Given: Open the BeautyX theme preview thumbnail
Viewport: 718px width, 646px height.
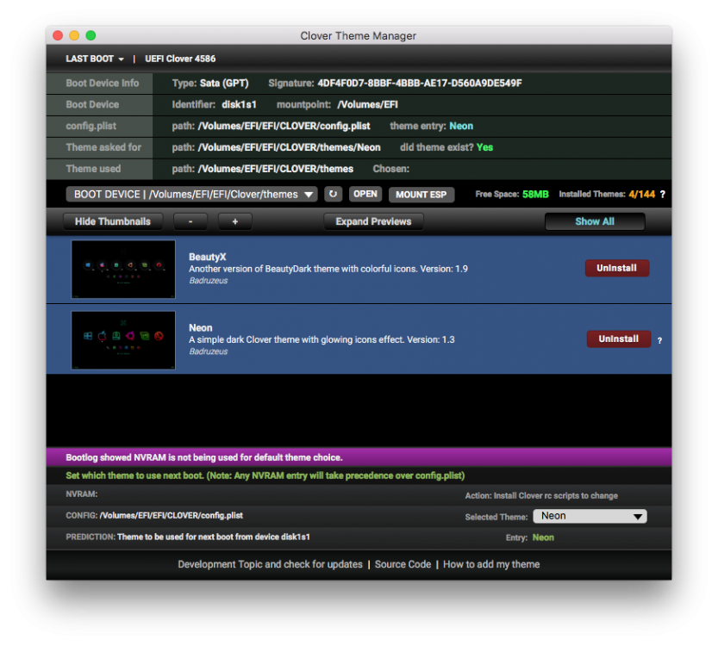Looking at the screenshot, I should pos(123,270).
